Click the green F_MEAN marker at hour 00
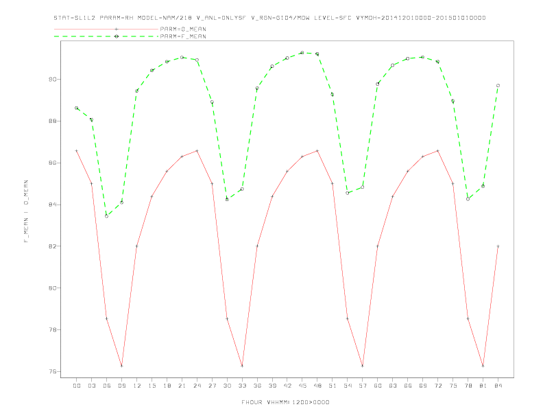 coord(77,108)
